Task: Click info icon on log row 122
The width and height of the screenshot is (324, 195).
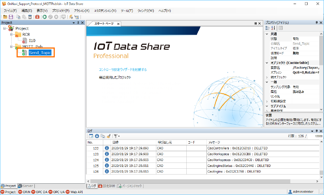Action: point(107,148)
